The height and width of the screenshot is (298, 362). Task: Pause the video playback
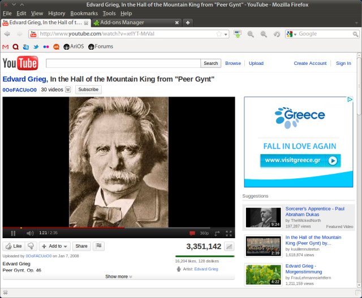tap(13, 233)
